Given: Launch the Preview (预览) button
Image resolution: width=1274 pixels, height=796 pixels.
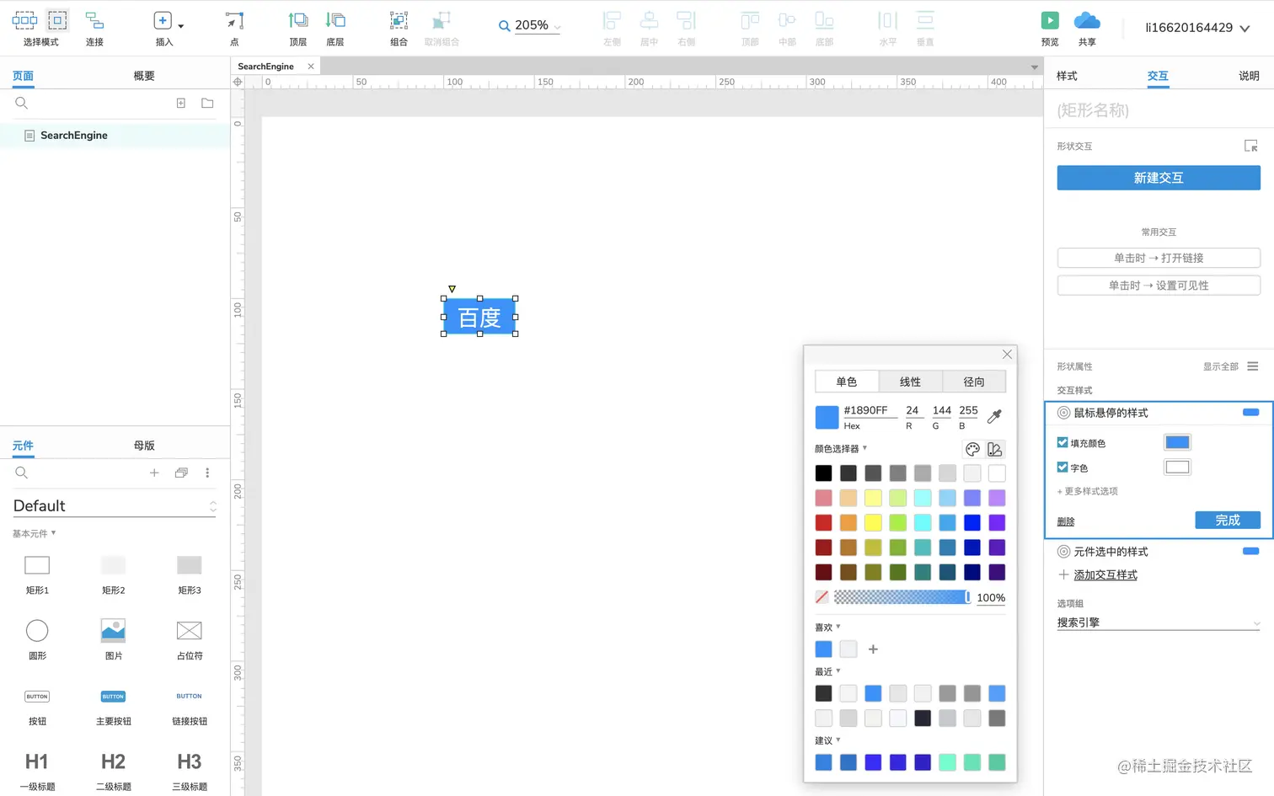Looking at the screenshot, I should pos(1050,27).
